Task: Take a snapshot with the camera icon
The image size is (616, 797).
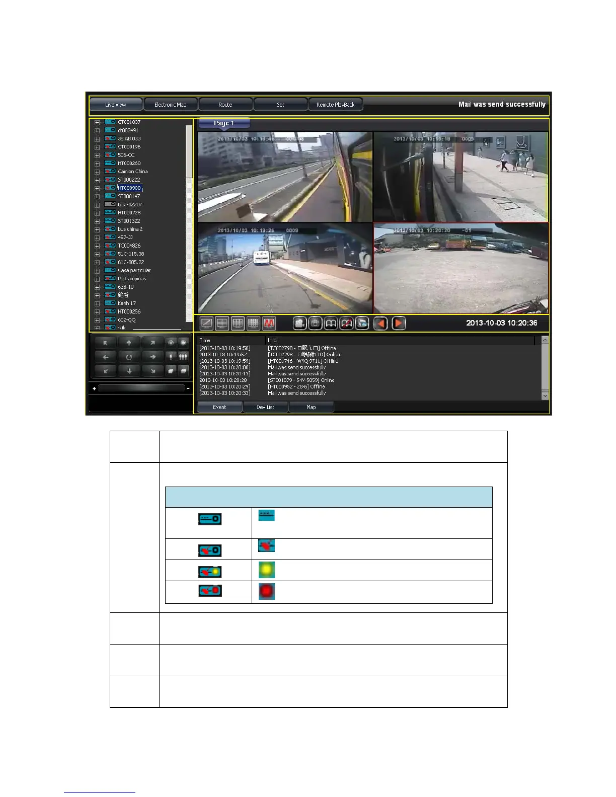Action: coord(315,324)
